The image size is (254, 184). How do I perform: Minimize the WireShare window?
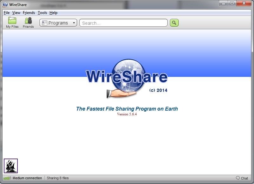(224, 3)
